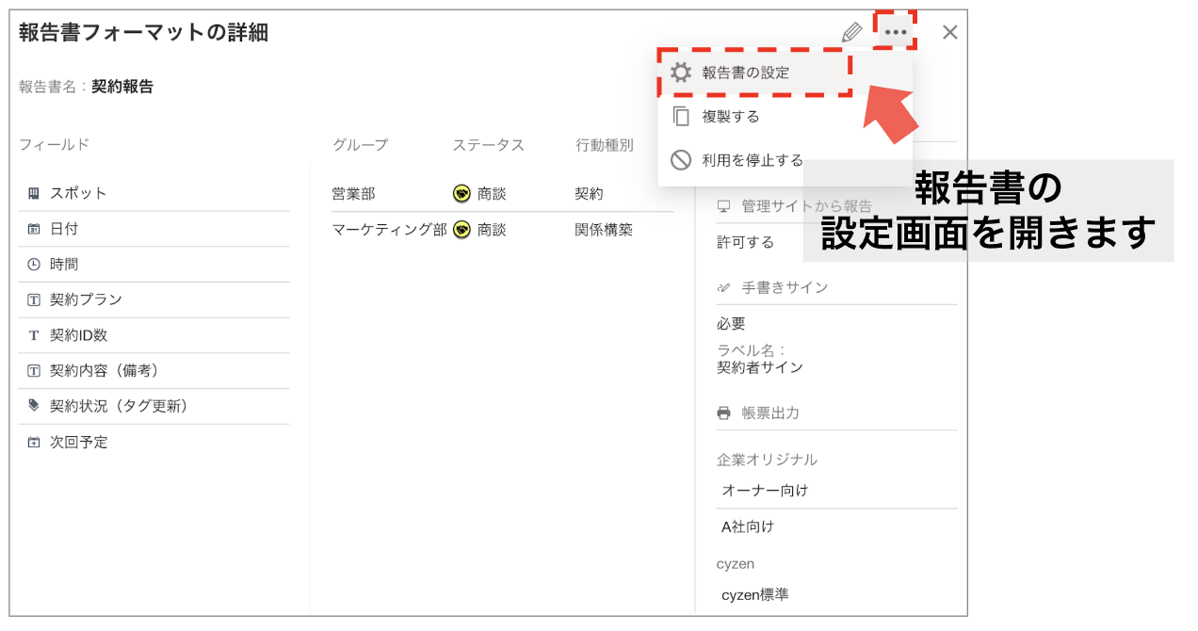
Task: Click the printer icon beside 帳票出力
Action: 724,413
